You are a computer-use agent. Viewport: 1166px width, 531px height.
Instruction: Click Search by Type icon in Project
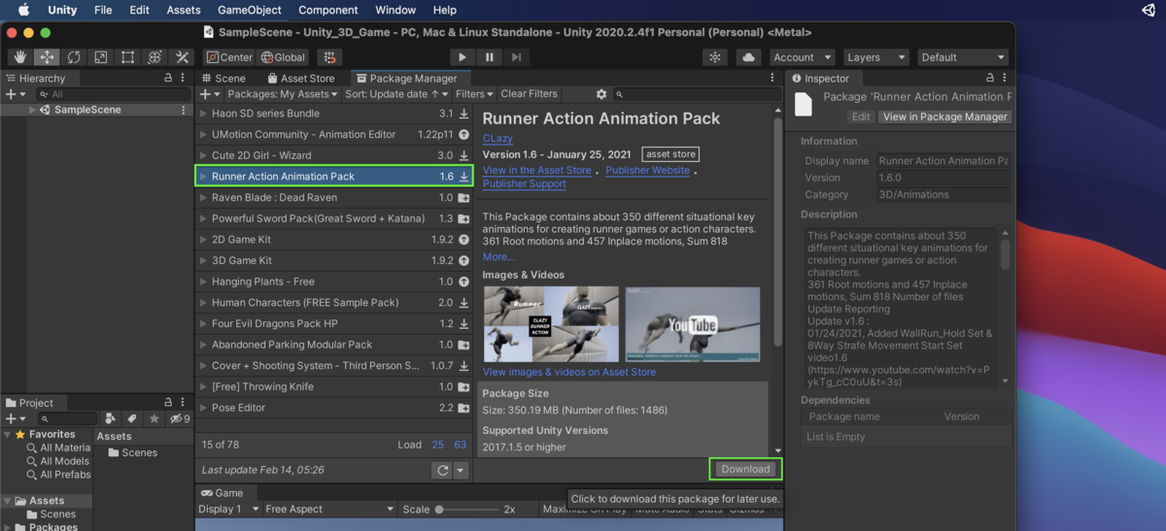coord(110,418)
